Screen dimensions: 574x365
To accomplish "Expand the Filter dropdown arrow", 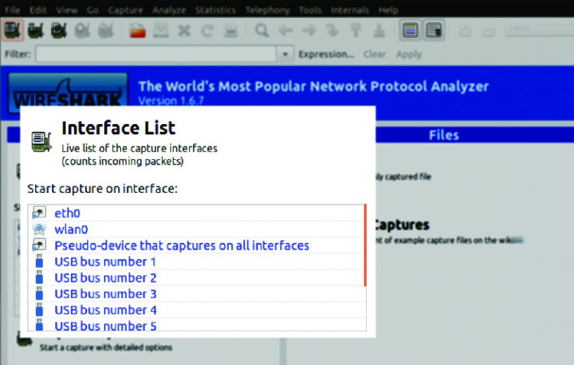I will (286, 54).
